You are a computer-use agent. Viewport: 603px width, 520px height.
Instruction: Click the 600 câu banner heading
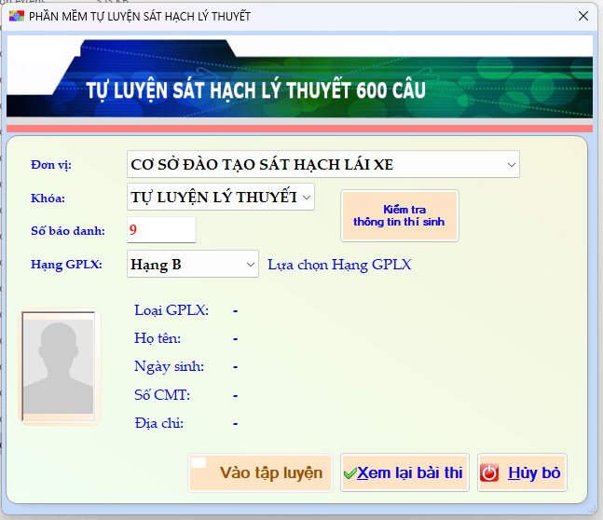pyautogui.click(x=255, y=90)
